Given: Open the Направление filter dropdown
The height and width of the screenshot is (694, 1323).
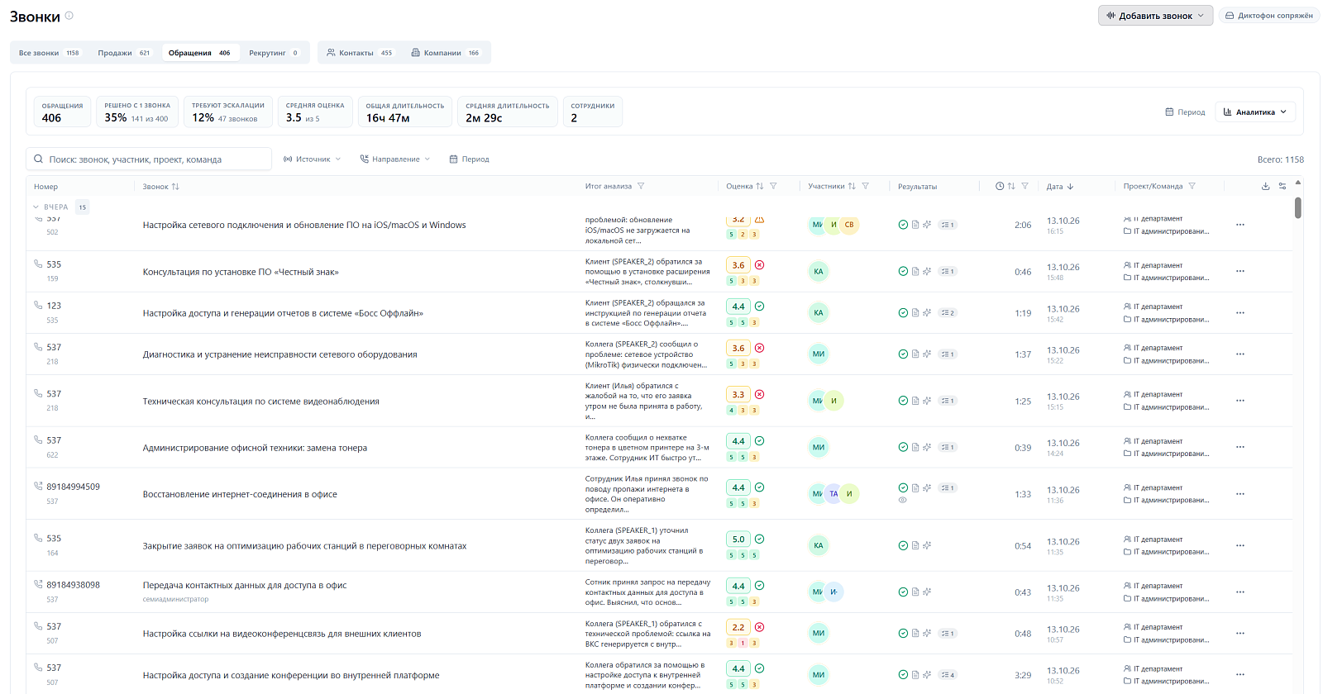Looking at the screenshot, I should 395,159.
